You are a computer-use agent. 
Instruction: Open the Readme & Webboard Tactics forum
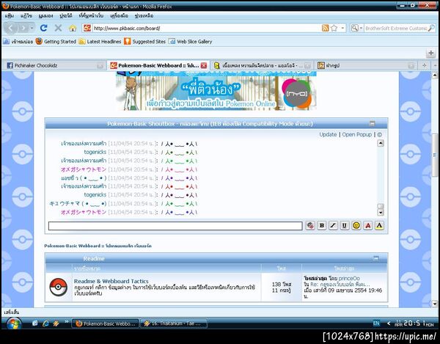point(111,281)
